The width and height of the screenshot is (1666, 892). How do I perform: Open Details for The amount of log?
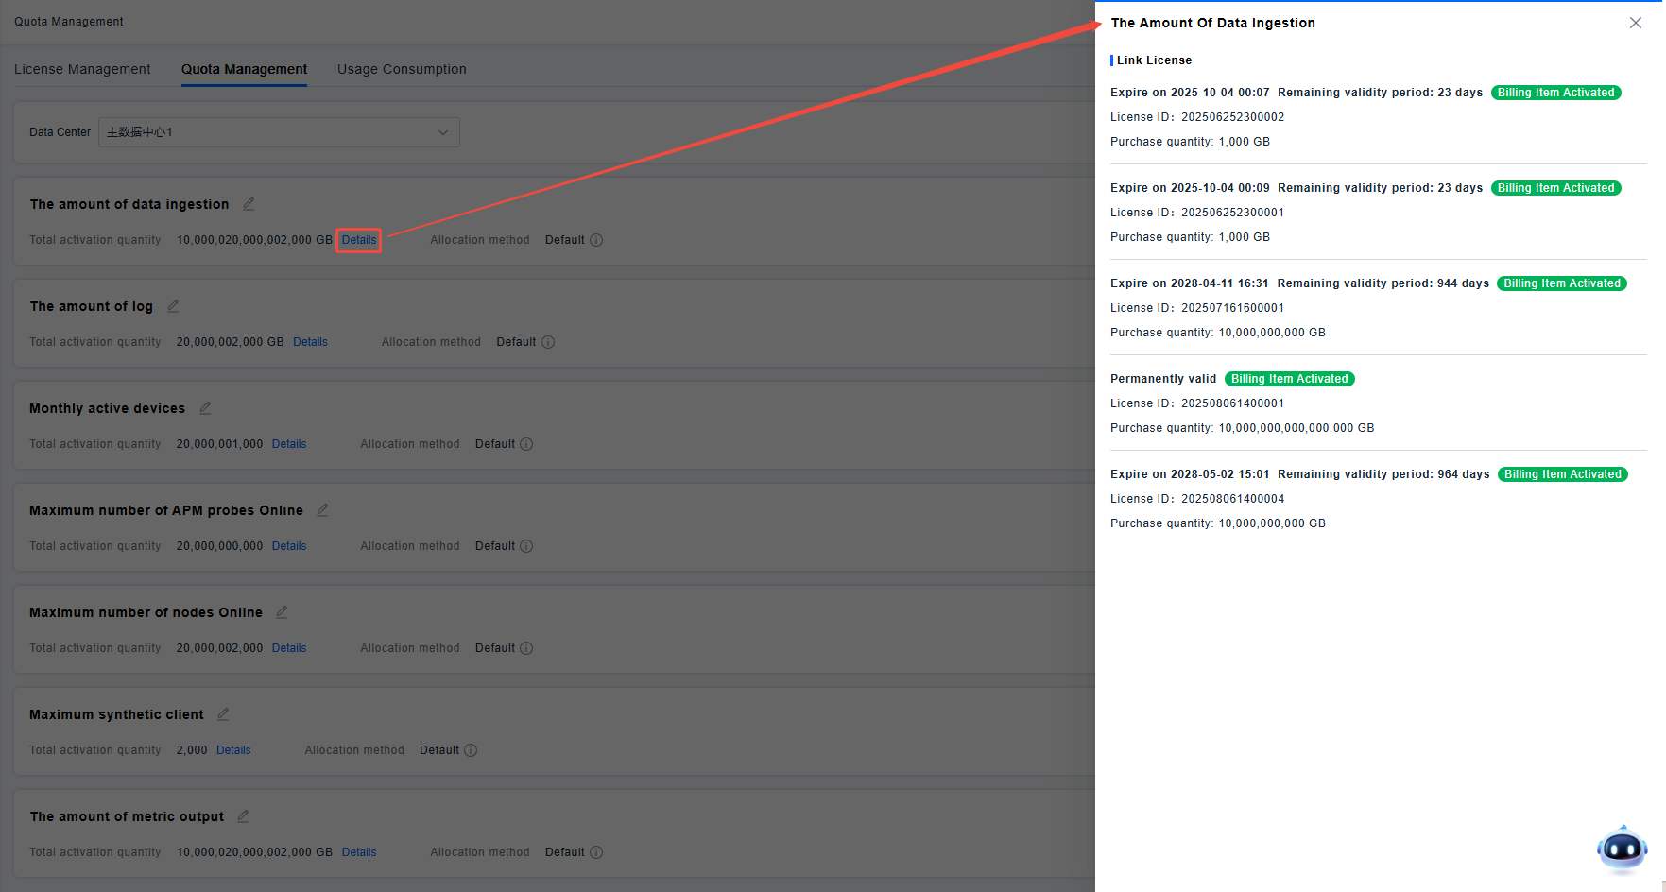point(310,342)
